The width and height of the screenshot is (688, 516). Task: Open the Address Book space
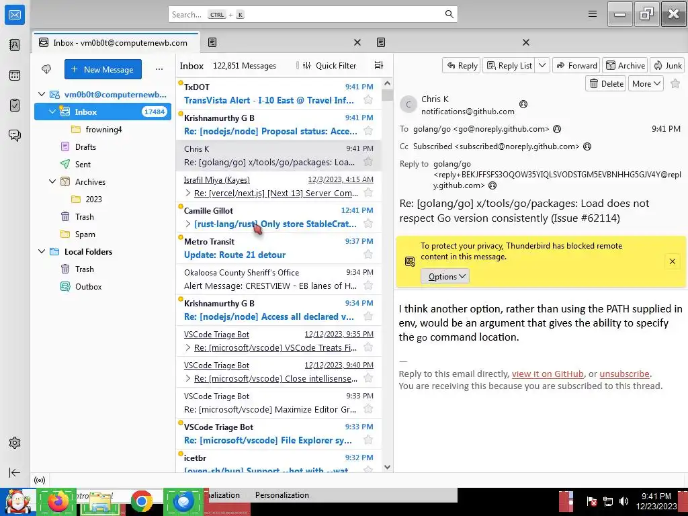[15, 45]
